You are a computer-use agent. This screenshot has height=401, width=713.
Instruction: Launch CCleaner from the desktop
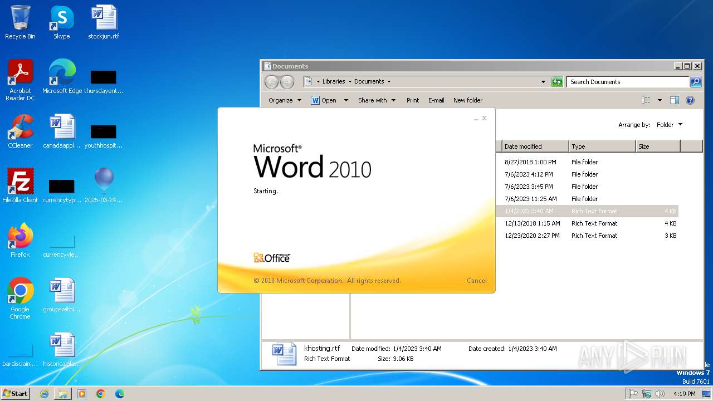[x=20, y=131]
